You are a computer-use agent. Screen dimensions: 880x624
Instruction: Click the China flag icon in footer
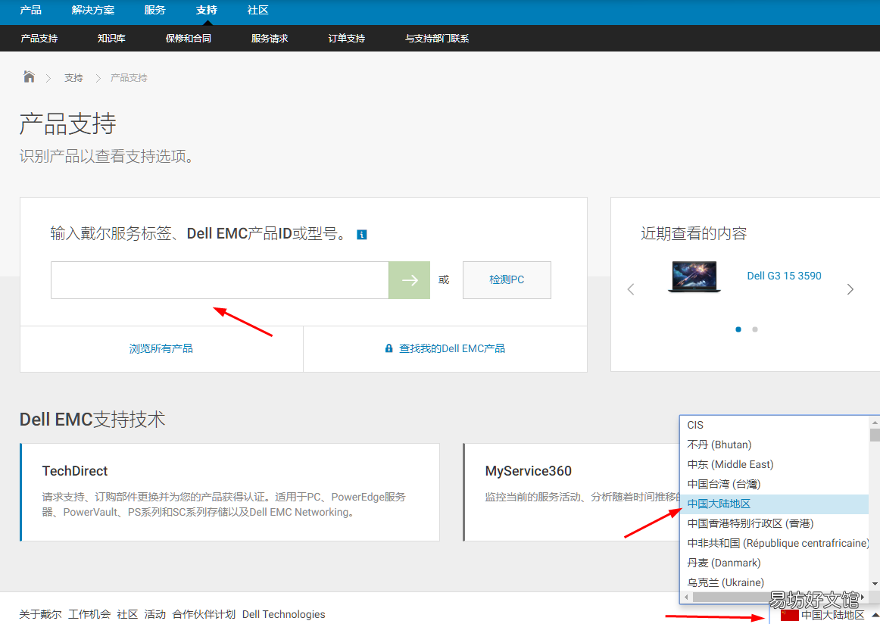(789, 616)
